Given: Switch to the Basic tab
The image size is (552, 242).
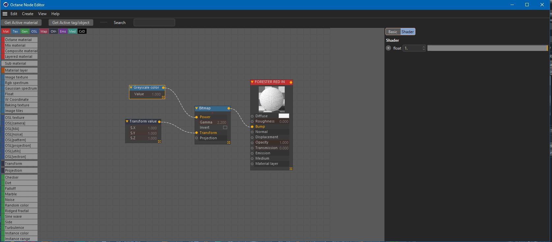Looking at the screenshot, I should [393, 32].
